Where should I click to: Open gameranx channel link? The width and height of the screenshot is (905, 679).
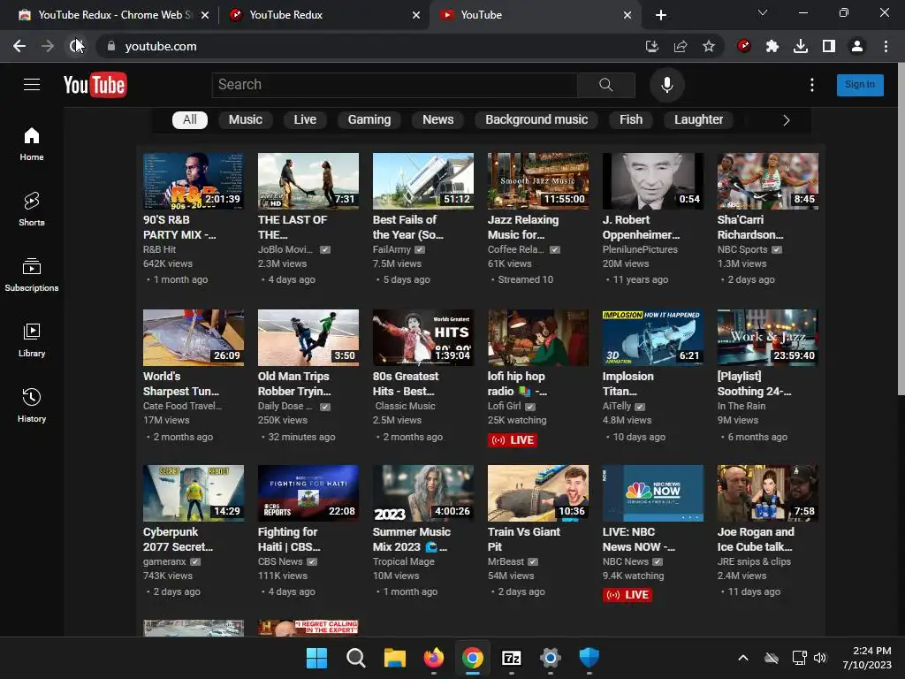(x=164, y=561)
